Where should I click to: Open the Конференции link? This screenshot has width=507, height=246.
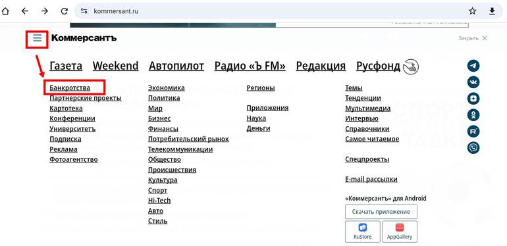point(72,119)
